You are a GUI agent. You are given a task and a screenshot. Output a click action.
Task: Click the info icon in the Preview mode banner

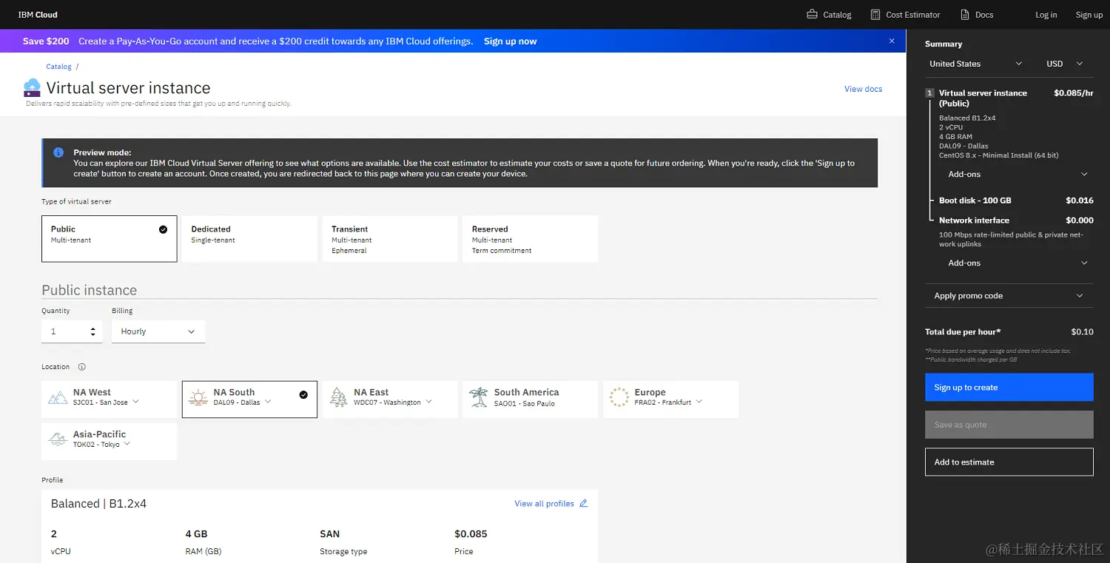(x=58, y=152)
